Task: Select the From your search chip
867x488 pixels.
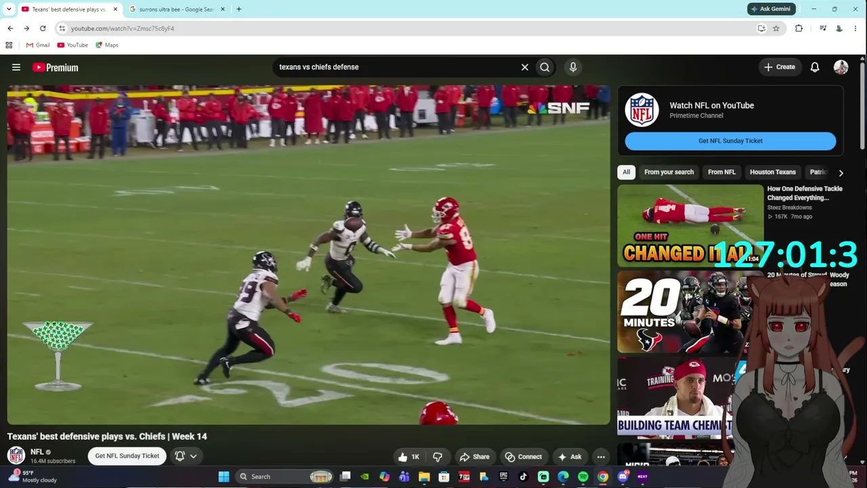Action: tap(669, 172)
